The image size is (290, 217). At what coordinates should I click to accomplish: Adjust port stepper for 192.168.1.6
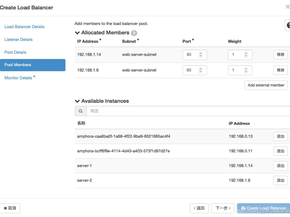(x=200, y=70)
